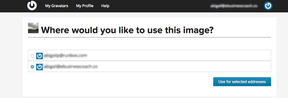
Task: Uncheck the second email address checkbox
Action: (x=32, y=67)
